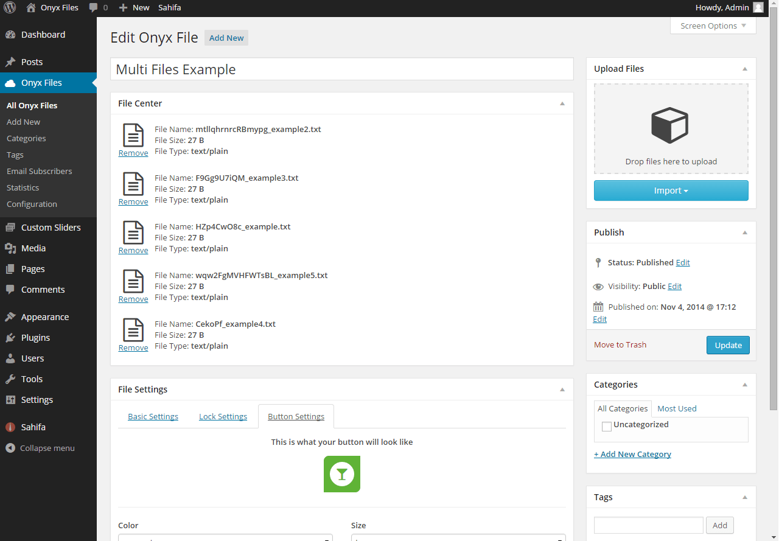The height and width of the screenshot is (541, 779).
Task: Open the Import dropdown menu
Action: (671, 190)
